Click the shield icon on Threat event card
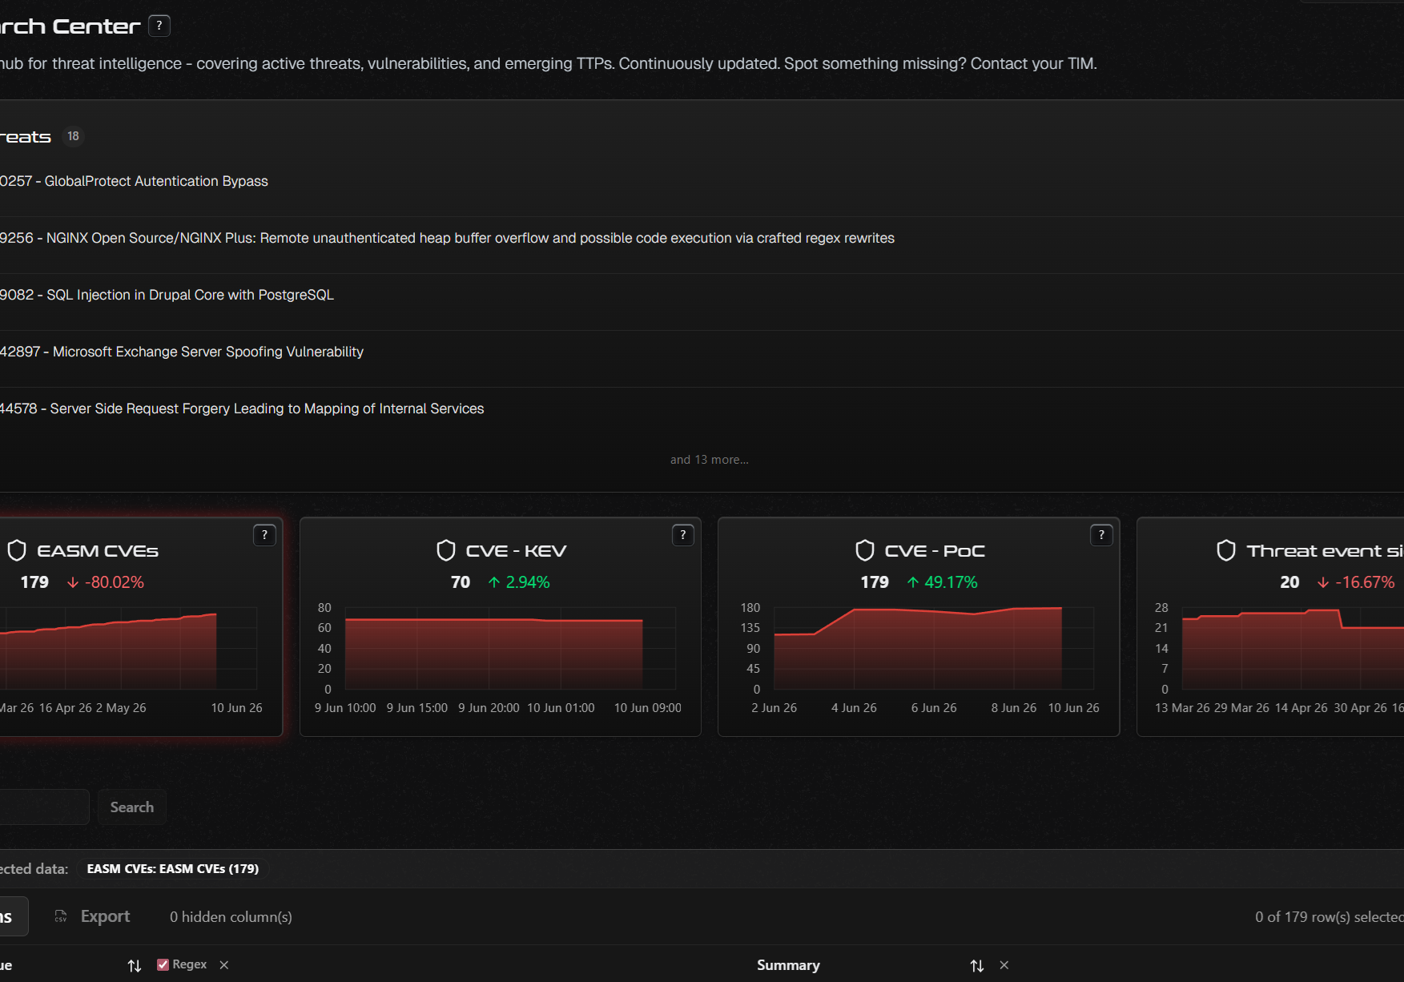Image resolution: width=1404 pixels, height=982 pixels. (1226, 550)
